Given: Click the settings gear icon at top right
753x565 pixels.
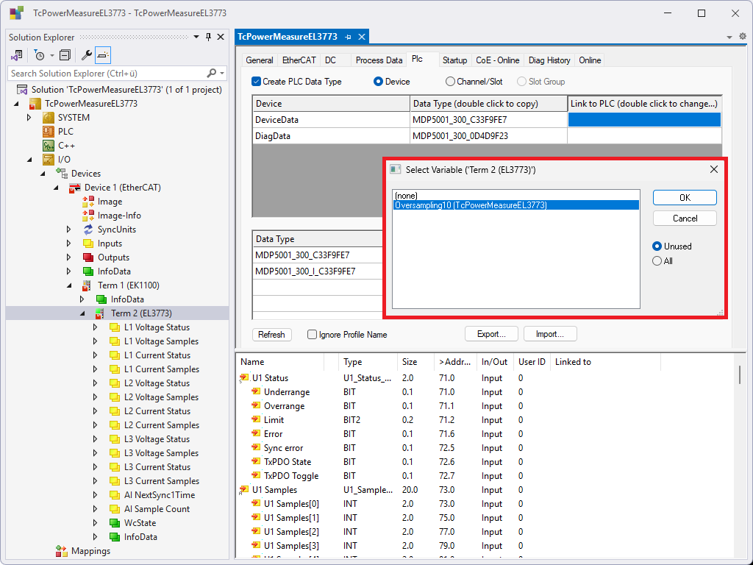Looking at the screenshot, I should pos(743,37).
